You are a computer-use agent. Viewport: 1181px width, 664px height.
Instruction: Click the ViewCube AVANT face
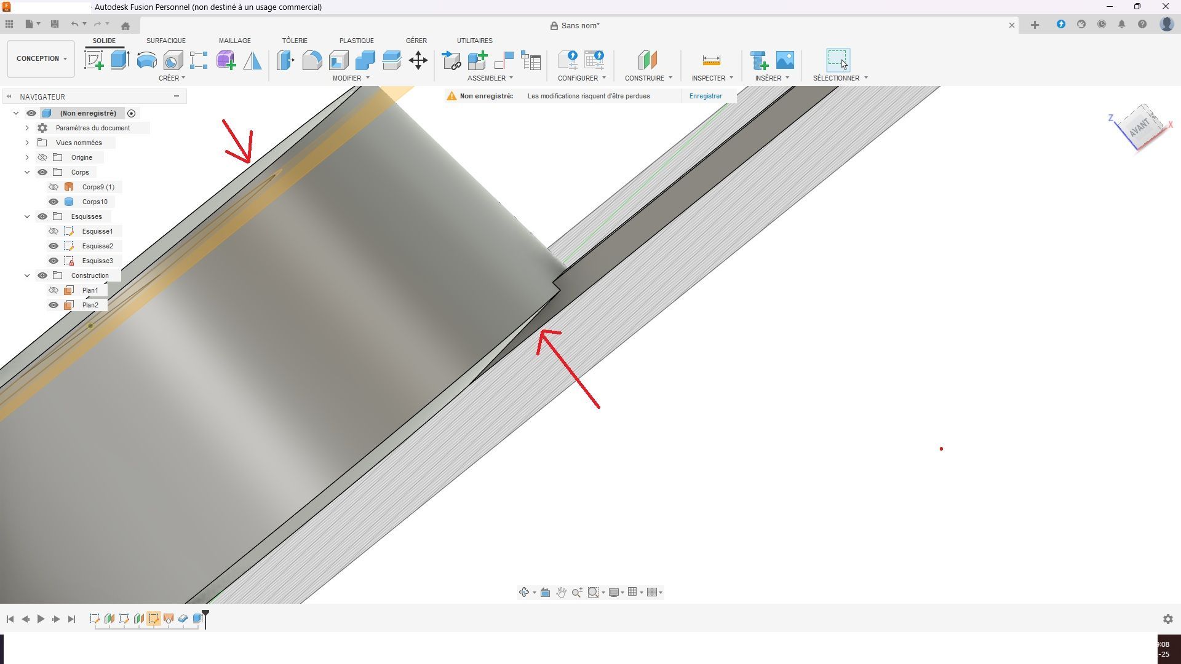point(1139,127)
